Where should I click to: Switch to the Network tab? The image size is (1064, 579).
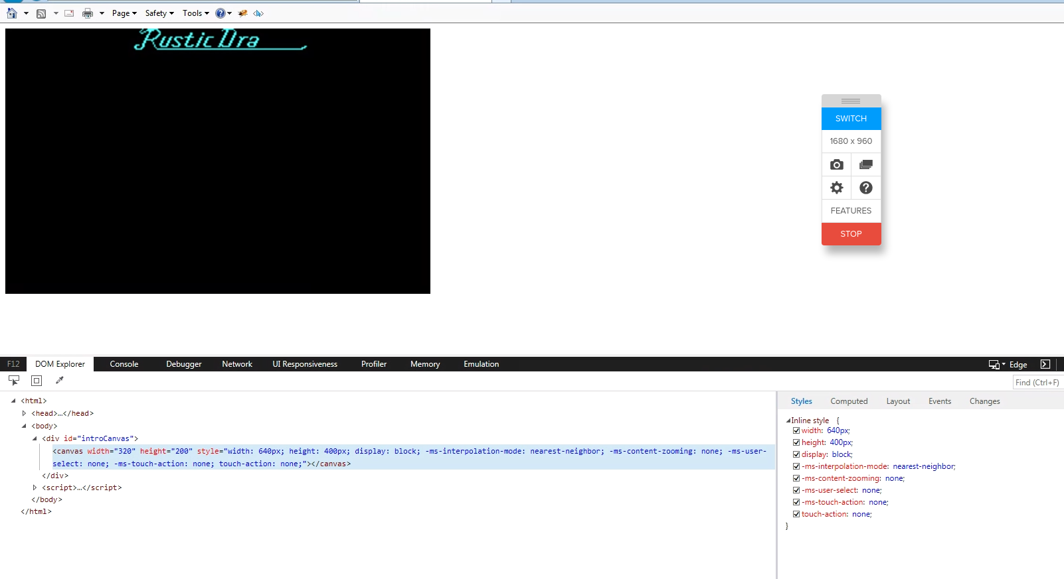237,364
